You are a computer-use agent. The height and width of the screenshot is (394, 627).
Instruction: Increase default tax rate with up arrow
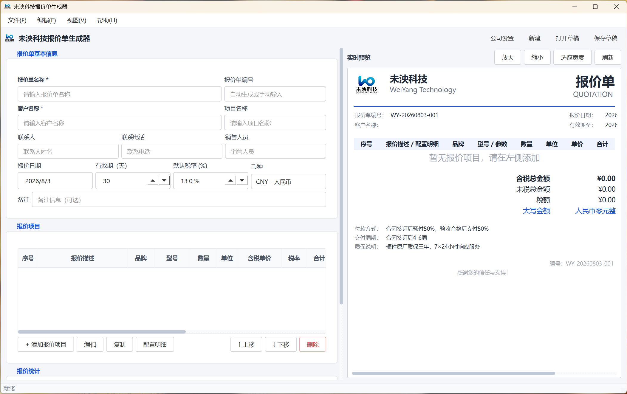coord(230,180)
